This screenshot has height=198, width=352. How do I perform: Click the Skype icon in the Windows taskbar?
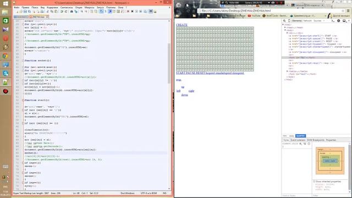tap(5, 73)
